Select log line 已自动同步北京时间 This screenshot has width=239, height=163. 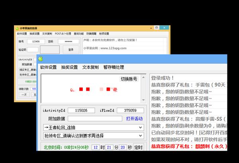(x=189, y=133)
